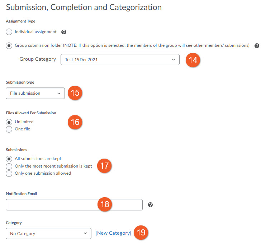Click the orange number 16 marker
266x244 pixels.
[x=75, y=122]
